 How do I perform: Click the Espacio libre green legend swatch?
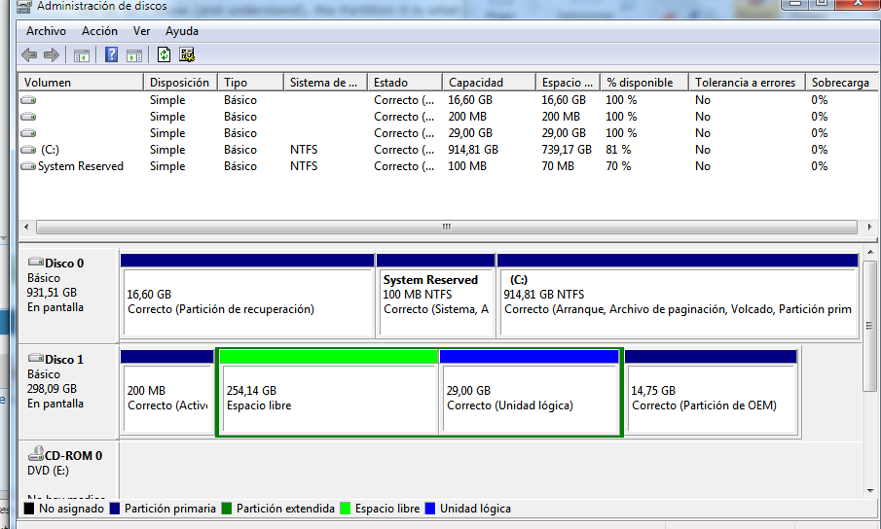click(x=345, y=509)
